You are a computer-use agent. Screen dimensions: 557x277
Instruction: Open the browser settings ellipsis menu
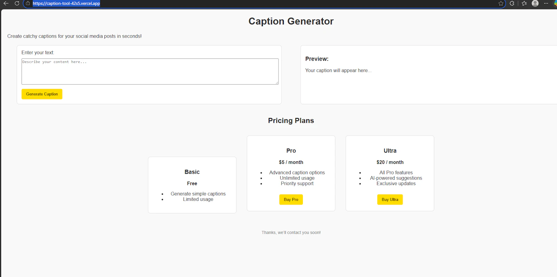pyautogui.click(x=546, y=3)
